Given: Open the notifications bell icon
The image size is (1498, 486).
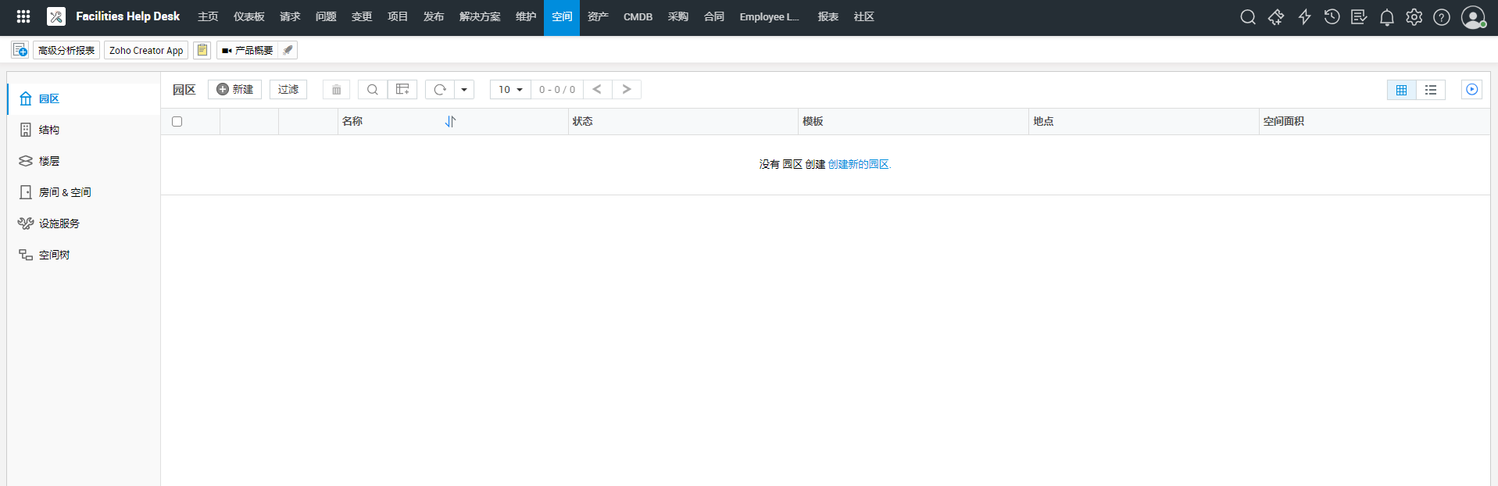Looking at the screenshot, I should [1386, 17].
